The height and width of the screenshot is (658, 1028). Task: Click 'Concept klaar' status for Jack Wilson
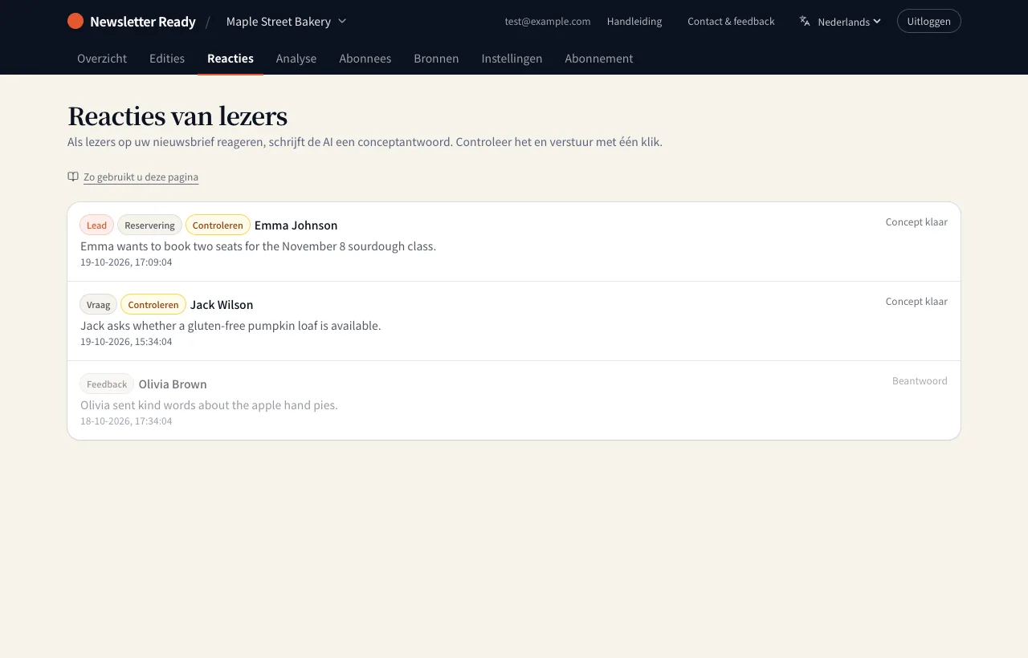916,301
